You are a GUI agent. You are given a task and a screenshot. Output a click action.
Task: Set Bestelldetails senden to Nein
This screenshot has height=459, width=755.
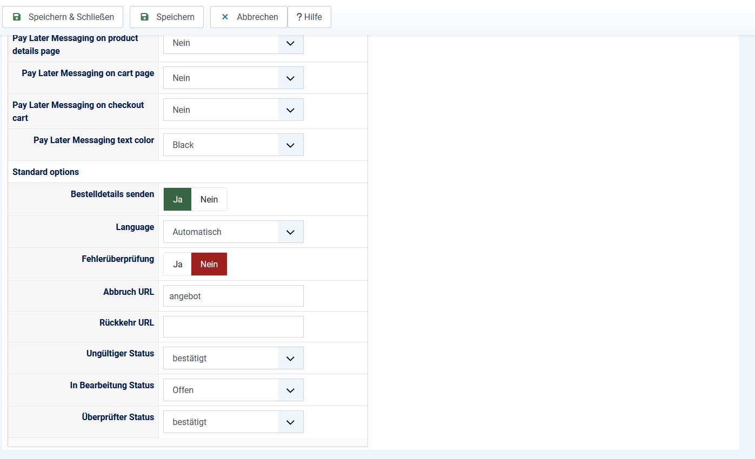pyautogui.click(x=209, y=199)
